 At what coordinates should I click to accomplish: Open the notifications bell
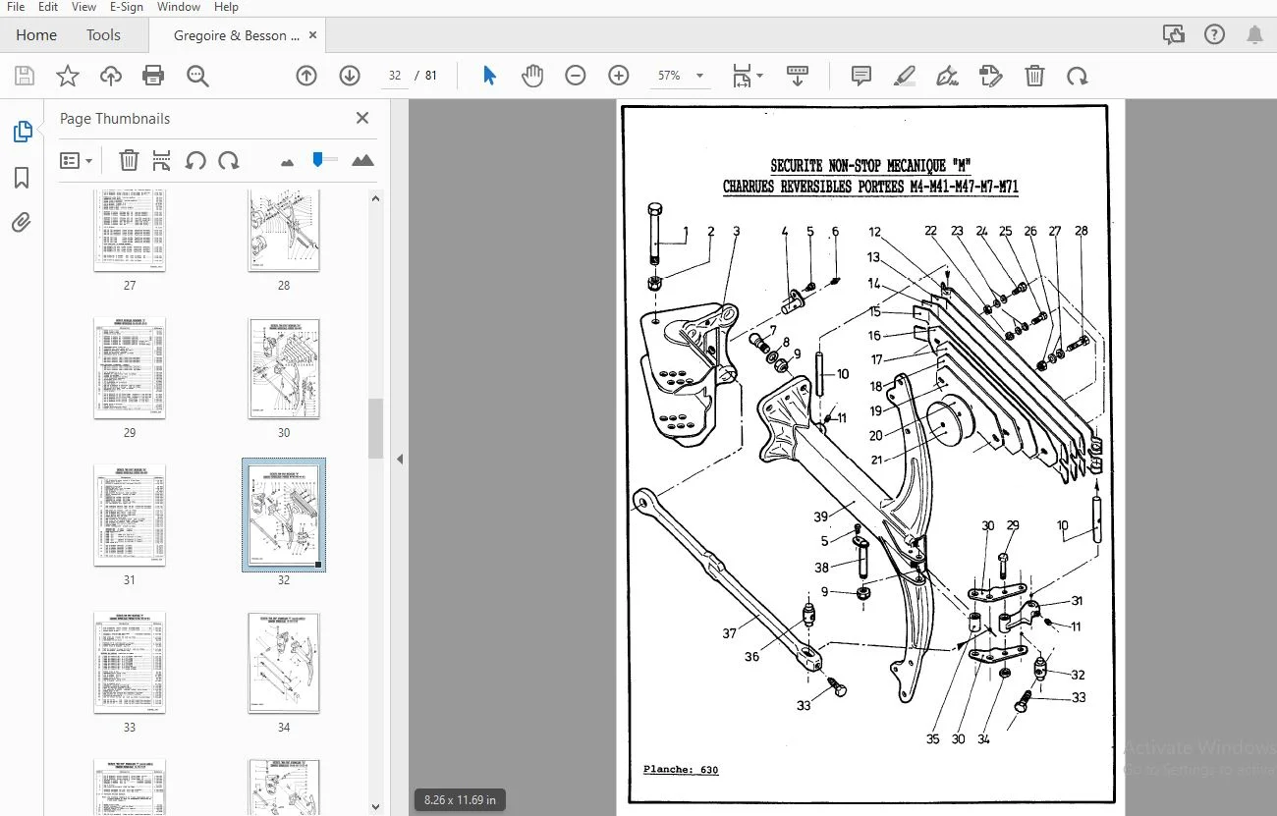pyautogui.click(x=1254, y=35)
